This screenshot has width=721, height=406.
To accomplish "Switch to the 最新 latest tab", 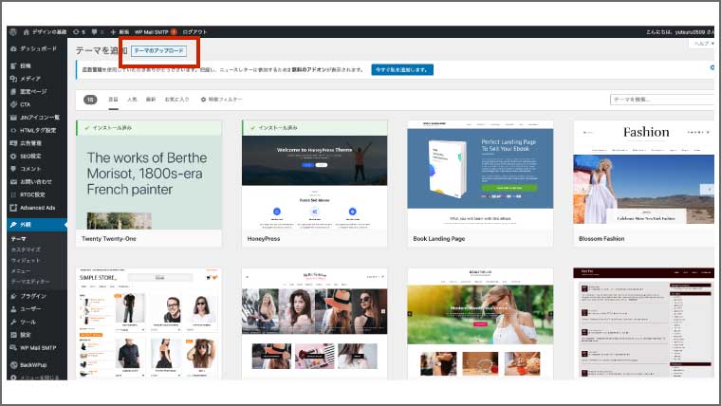I will 151,100.
